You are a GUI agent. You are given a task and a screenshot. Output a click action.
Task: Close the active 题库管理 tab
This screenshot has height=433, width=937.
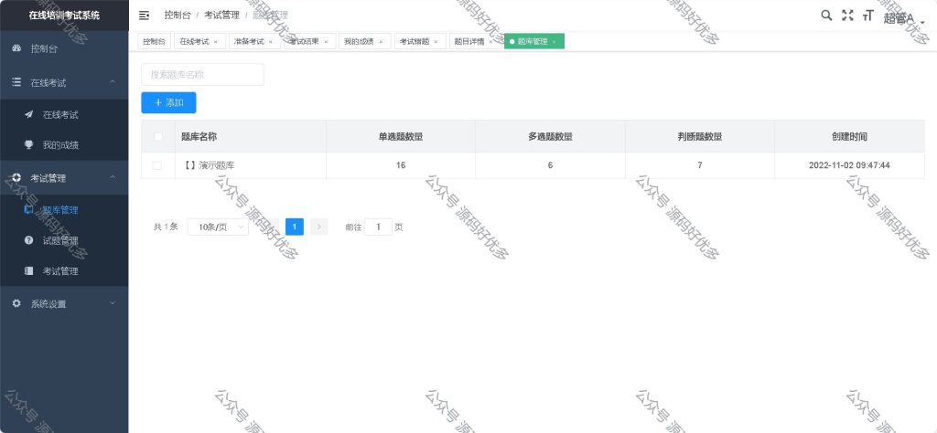click(554, 42)
